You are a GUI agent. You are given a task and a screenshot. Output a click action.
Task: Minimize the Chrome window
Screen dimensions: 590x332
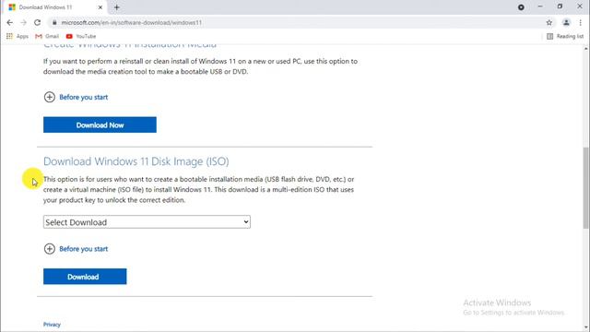[x=540, y=6]
